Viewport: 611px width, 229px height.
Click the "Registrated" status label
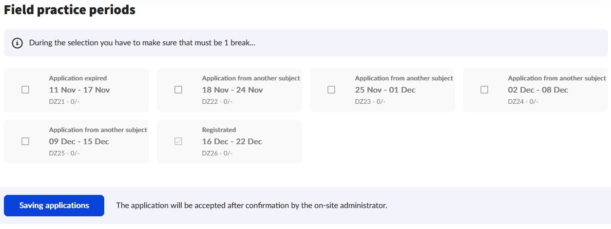tap(219, 130)
